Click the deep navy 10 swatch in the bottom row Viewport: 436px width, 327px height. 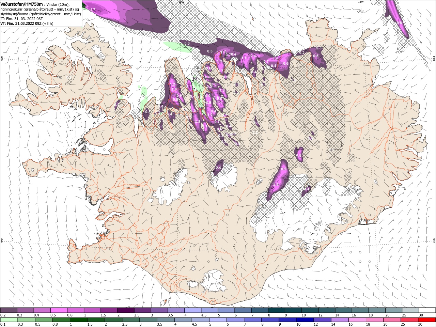304,320
